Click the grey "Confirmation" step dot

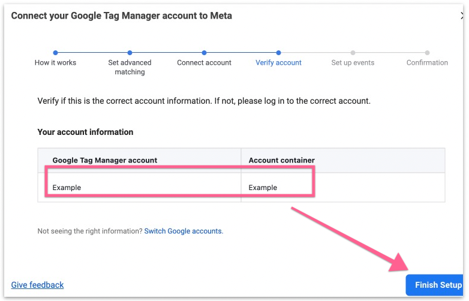coord(427,53)
